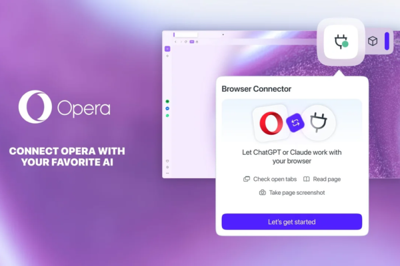Click the Let's get started button
This screenshot has height=266, width=400.
tap(292, 221)
